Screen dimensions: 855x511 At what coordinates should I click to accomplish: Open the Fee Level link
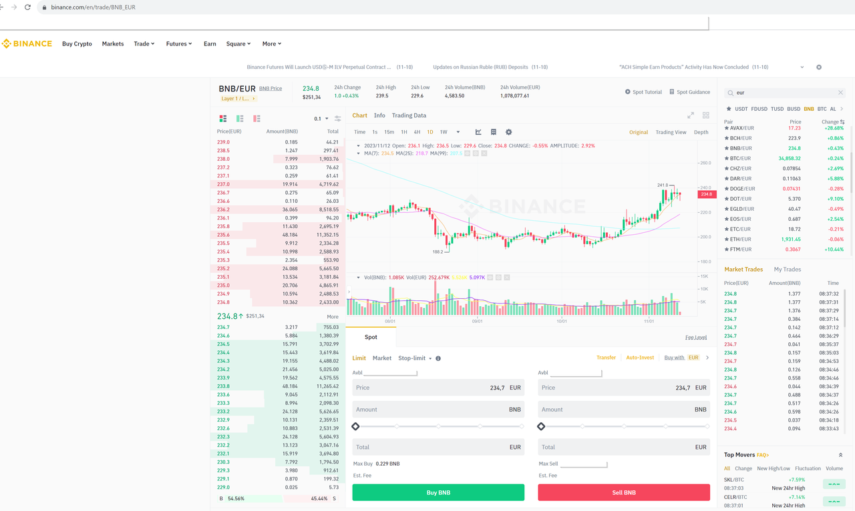pyautogui.click(x=696, y=338)
